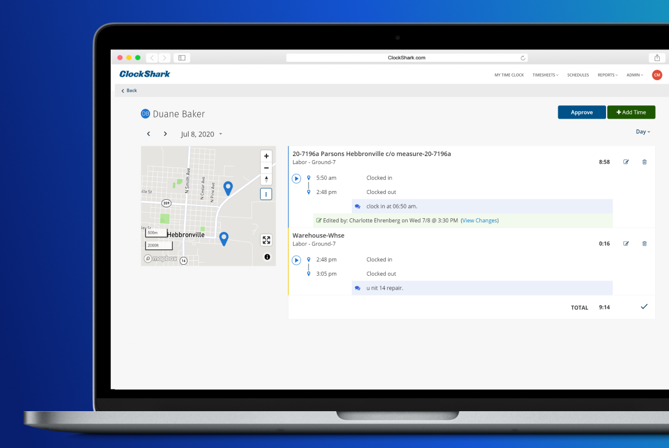The image size is (669, 448).
Task: Approve Duane Baker's timesheet
Action: 581,112
